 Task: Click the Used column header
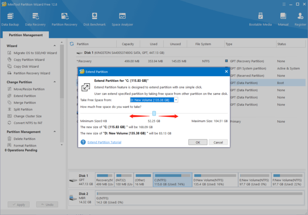154,44
